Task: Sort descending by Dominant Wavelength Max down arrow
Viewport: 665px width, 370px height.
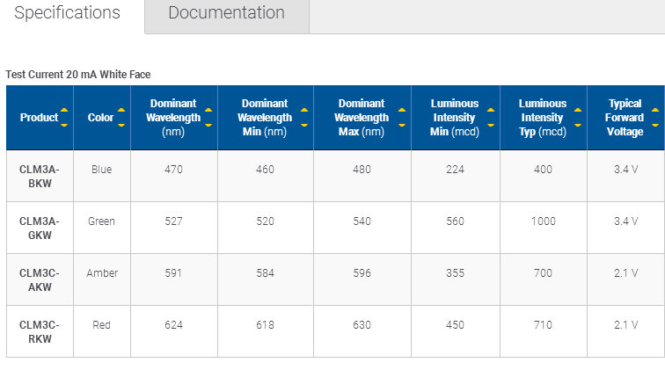Action: point(402,125)
